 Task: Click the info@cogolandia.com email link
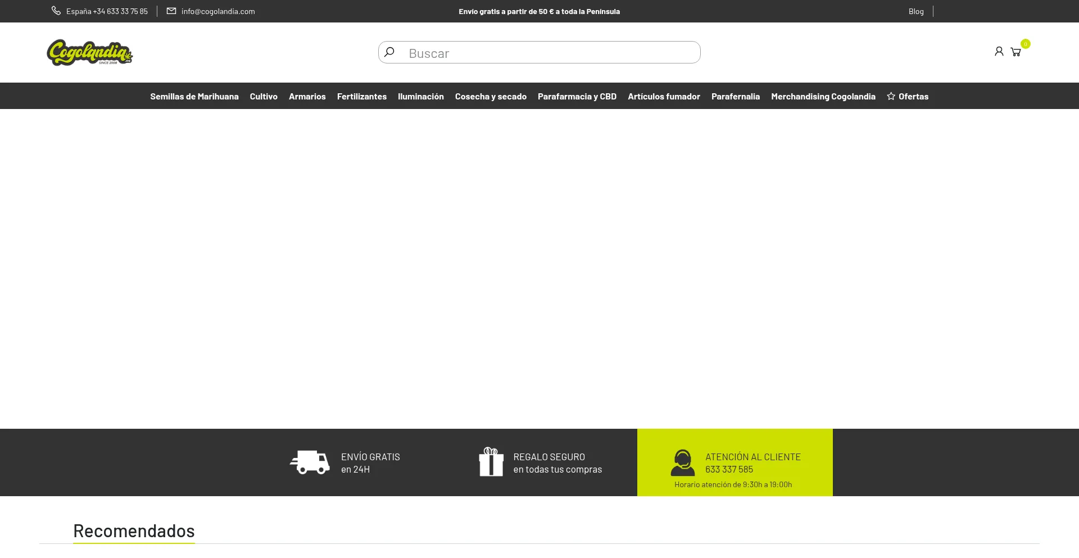coord(218,11)
